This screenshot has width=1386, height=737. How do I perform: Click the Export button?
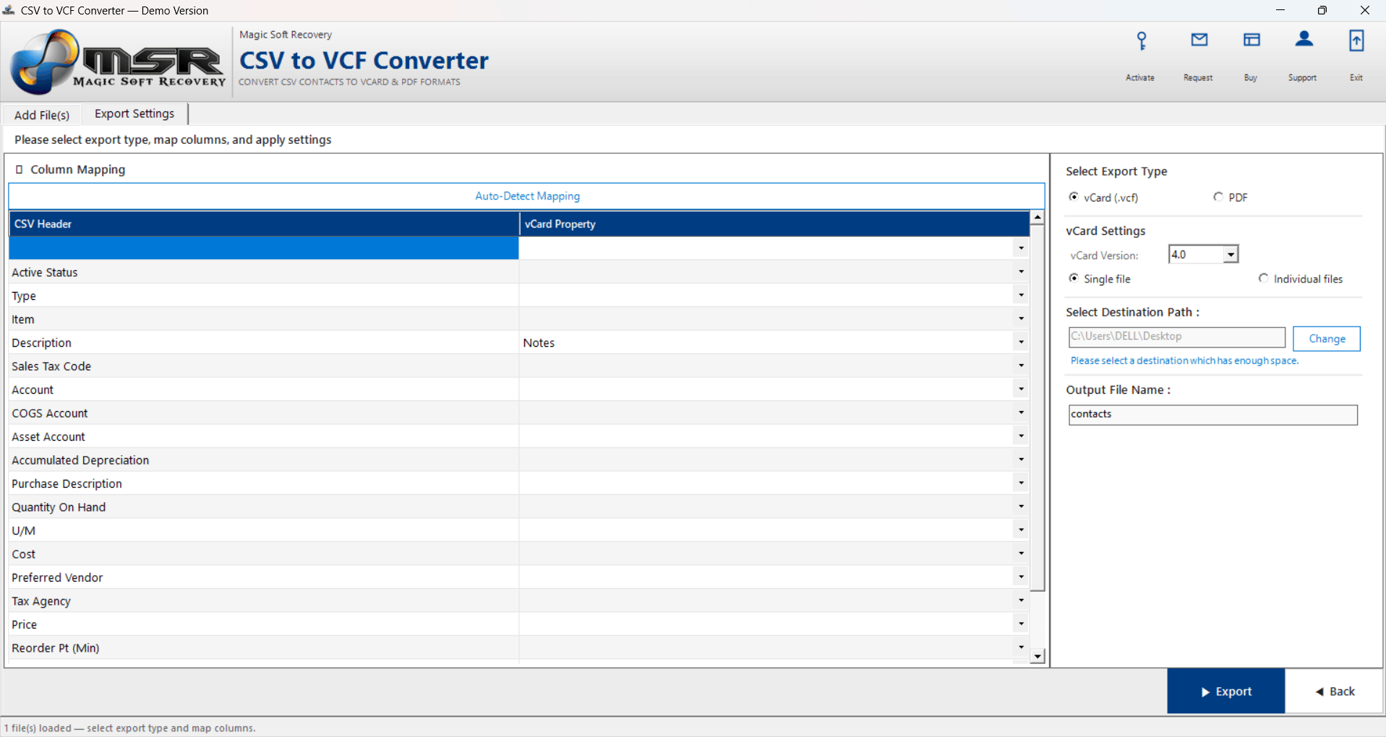pos(1225,691)
